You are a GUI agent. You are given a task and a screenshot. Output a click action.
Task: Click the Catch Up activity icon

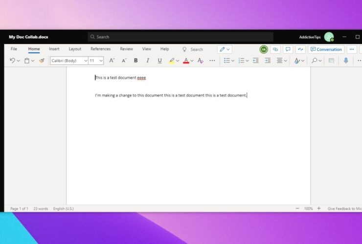(x=300, y=49)
